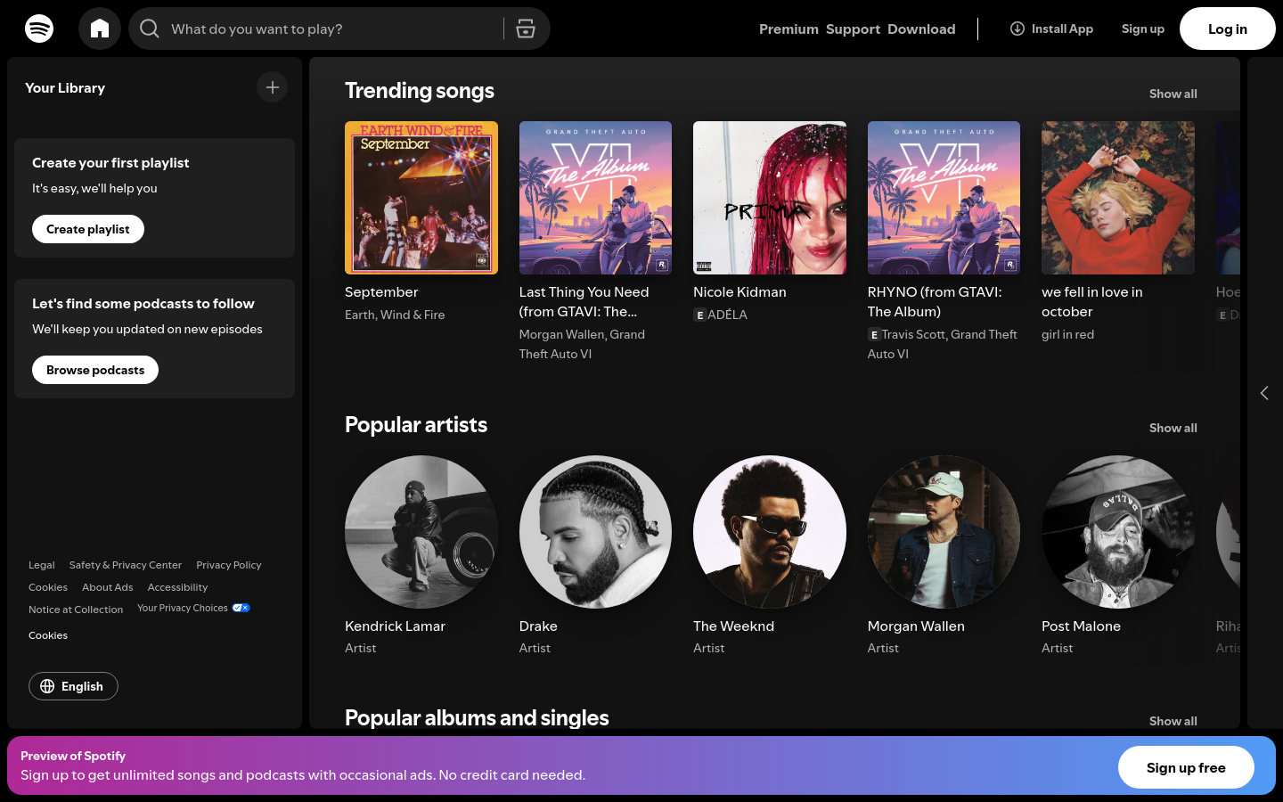Open the Legal footer link
1283x802 pixels.
click(42, 565)
